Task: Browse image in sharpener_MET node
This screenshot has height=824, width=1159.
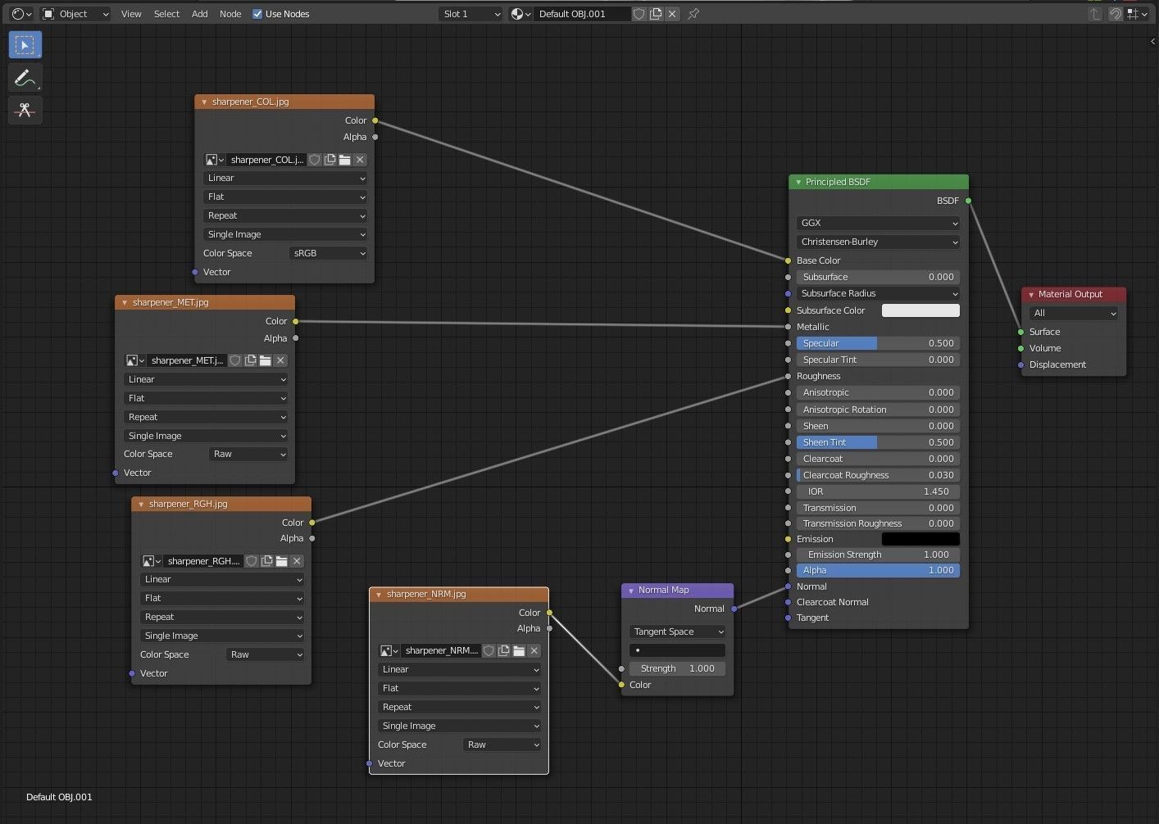Action: point(135,360)
